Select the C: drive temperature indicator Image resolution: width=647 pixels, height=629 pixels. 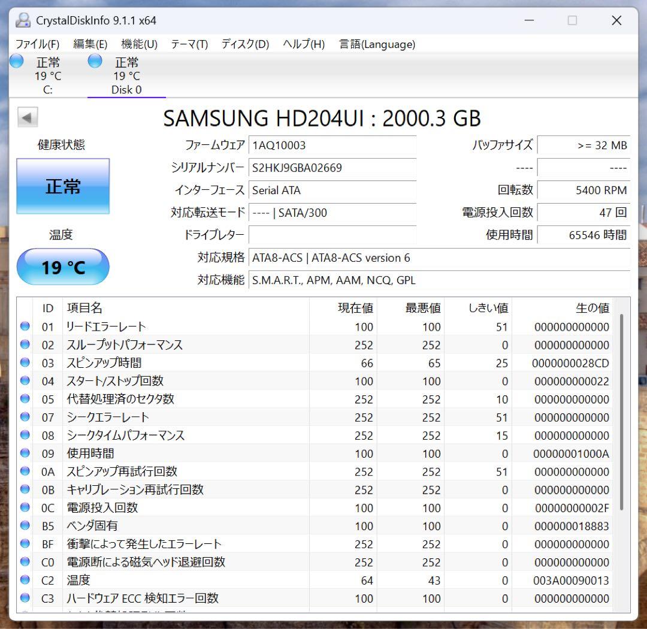point(16,61)
